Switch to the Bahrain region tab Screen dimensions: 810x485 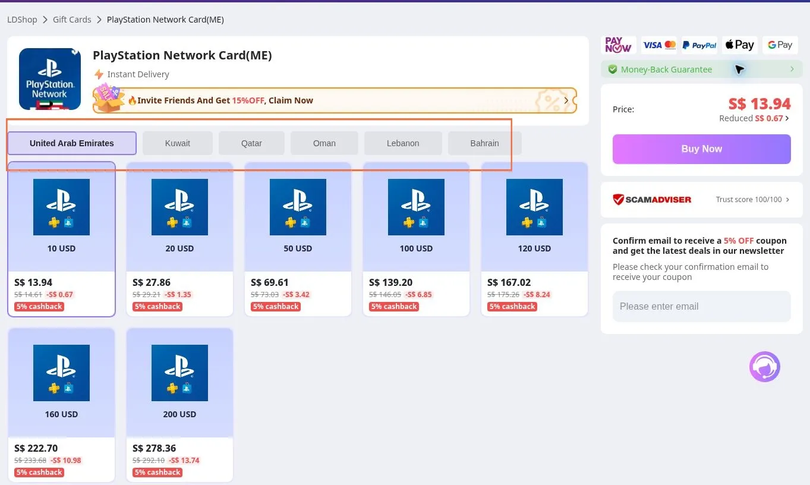coord(484,143)
